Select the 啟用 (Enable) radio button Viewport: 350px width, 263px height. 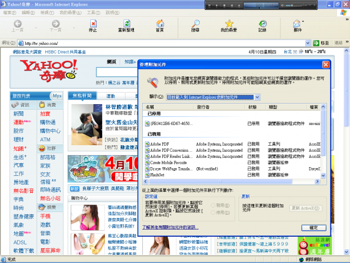(213, 205)
